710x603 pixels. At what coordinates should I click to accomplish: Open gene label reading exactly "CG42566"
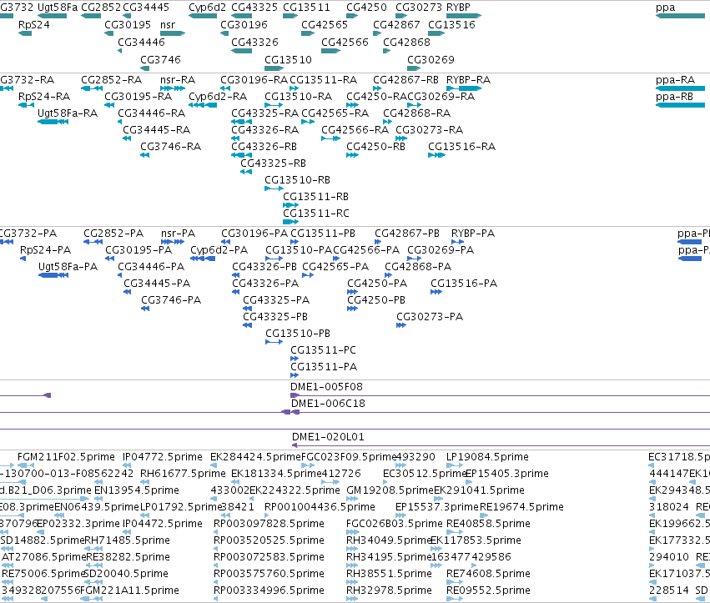pyautogui.click(x=345, y=43)
